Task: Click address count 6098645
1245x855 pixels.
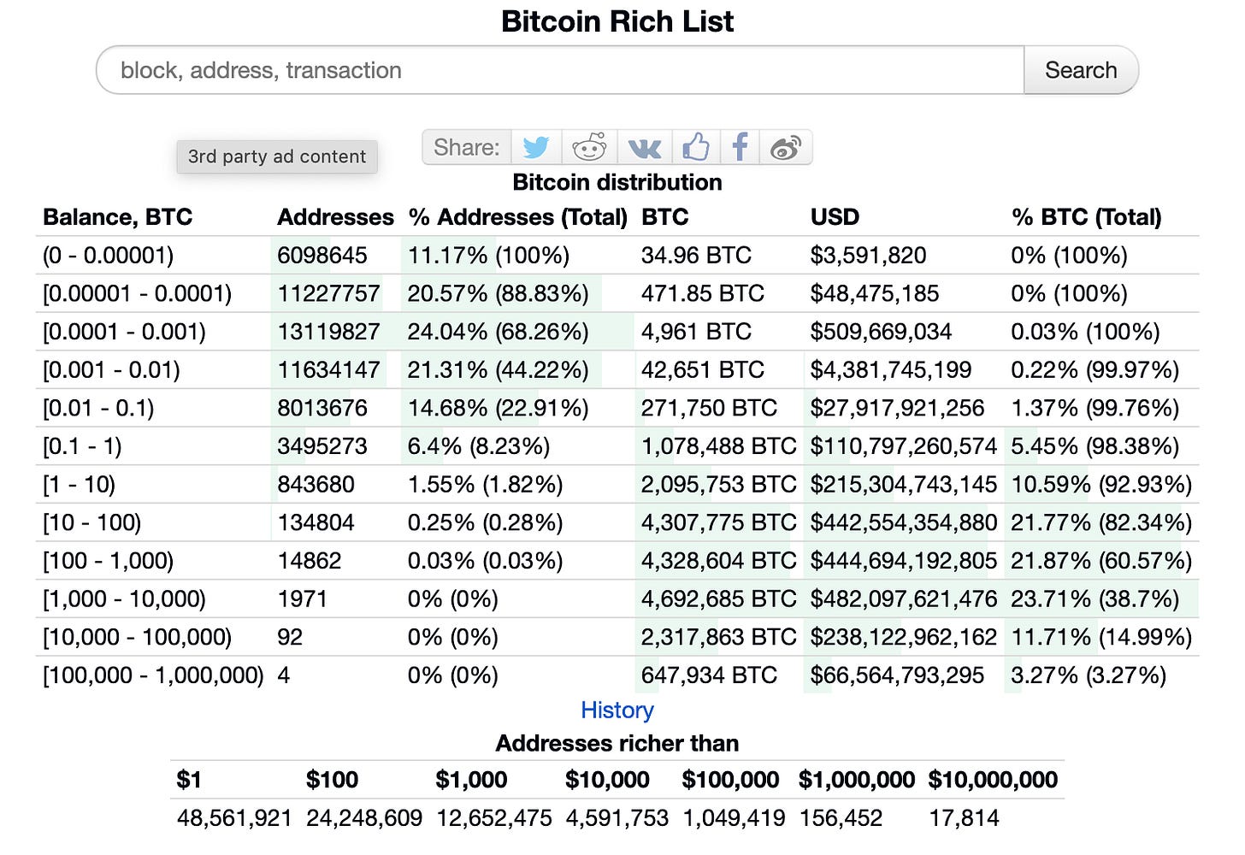Action: (322, 255)
